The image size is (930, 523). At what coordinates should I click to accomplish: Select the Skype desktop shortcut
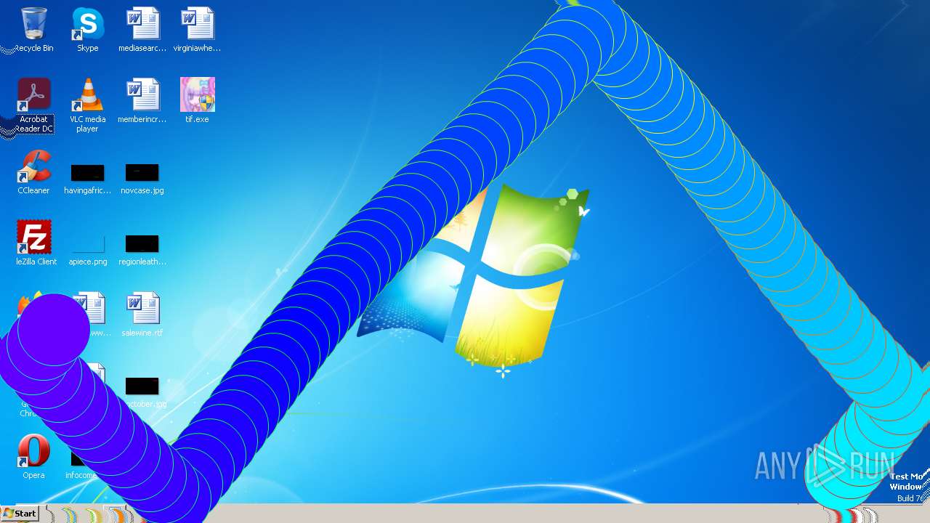point(87,30)
